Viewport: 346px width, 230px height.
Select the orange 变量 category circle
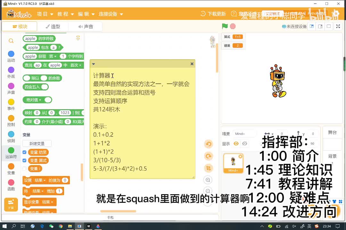pos(11,166)
